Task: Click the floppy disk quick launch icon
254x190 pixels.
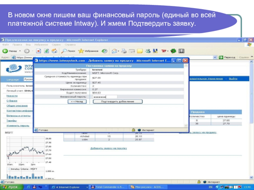Action: (x=34, y=187)
